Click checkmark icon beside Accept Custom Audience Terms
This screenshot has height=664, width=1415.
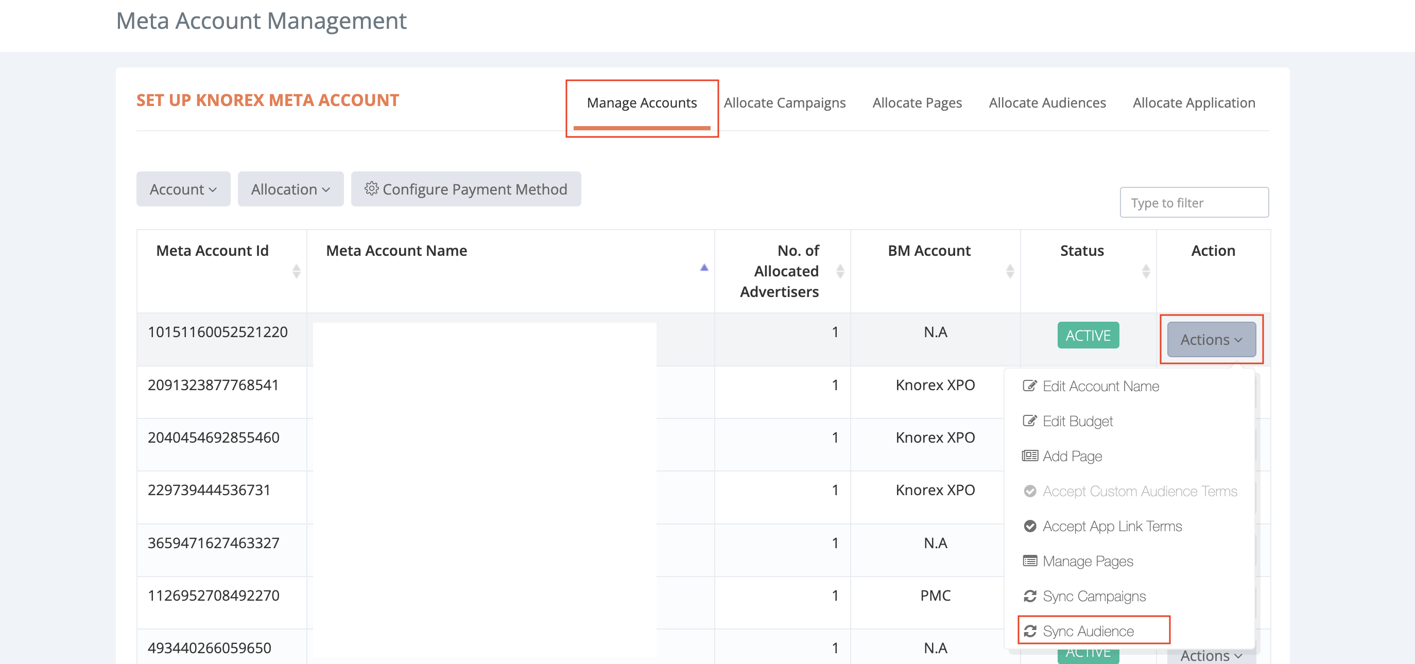tap(1030, 491)
